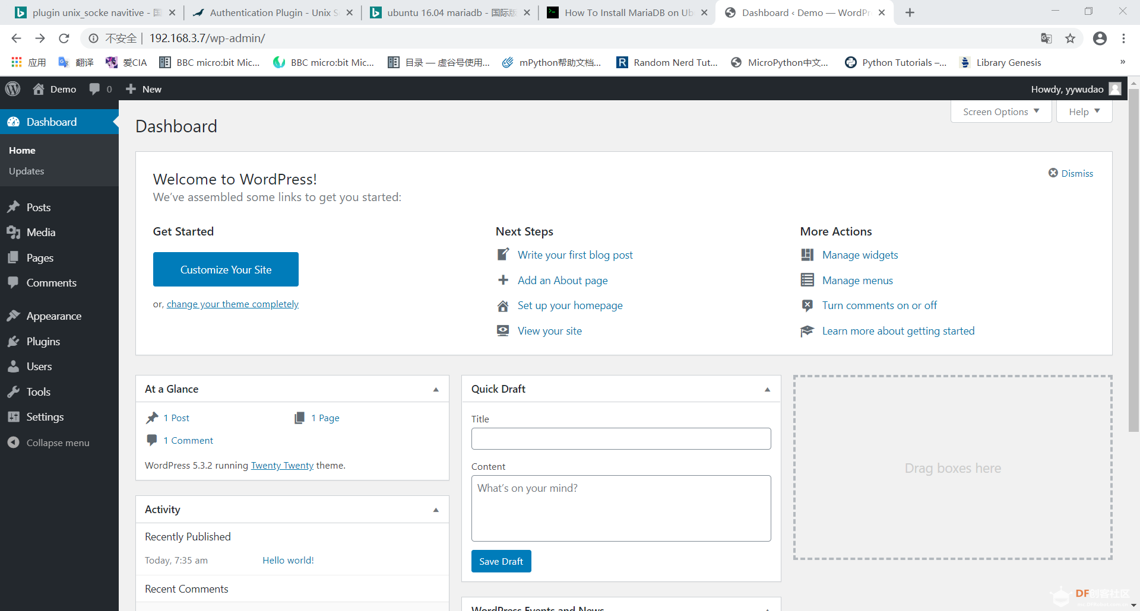Click the Collapse menu arrow icon
Viewport: 1140px width, 611px height.
tap(14, 443)
